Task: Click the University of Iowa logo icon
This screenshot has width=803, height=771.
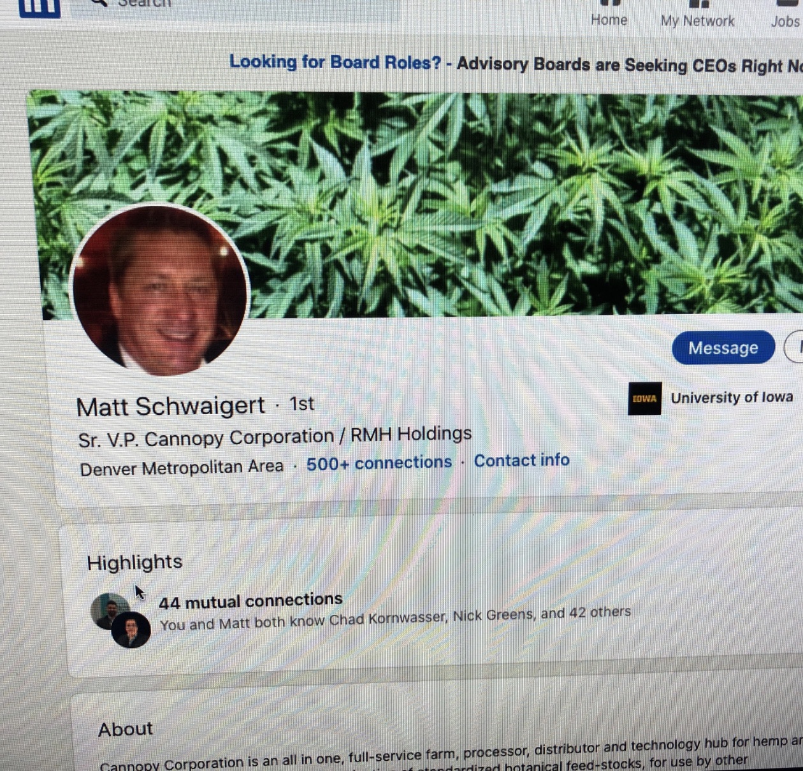Action: coord(644,398)
